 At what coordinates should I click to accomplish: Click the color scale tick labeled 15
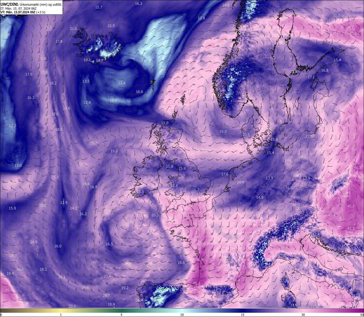point(243,315)
